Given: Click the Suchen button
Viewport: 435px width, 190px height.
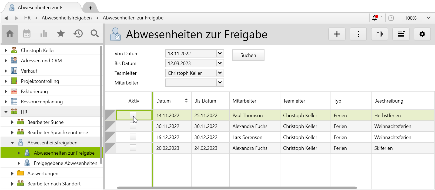Looking at the screenshot, I should click(248, 55).
